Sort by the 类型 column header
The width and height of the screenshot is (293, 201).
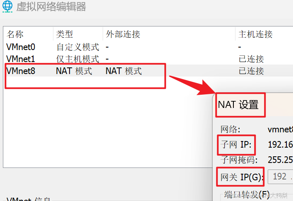pyautogui.click(x=65, y=34)
